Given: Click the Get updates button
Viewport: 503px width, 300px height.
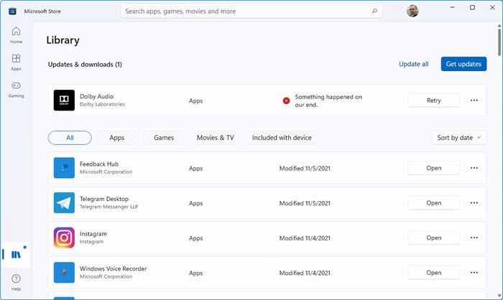Looking at the screenshot, I should (463, 64).
